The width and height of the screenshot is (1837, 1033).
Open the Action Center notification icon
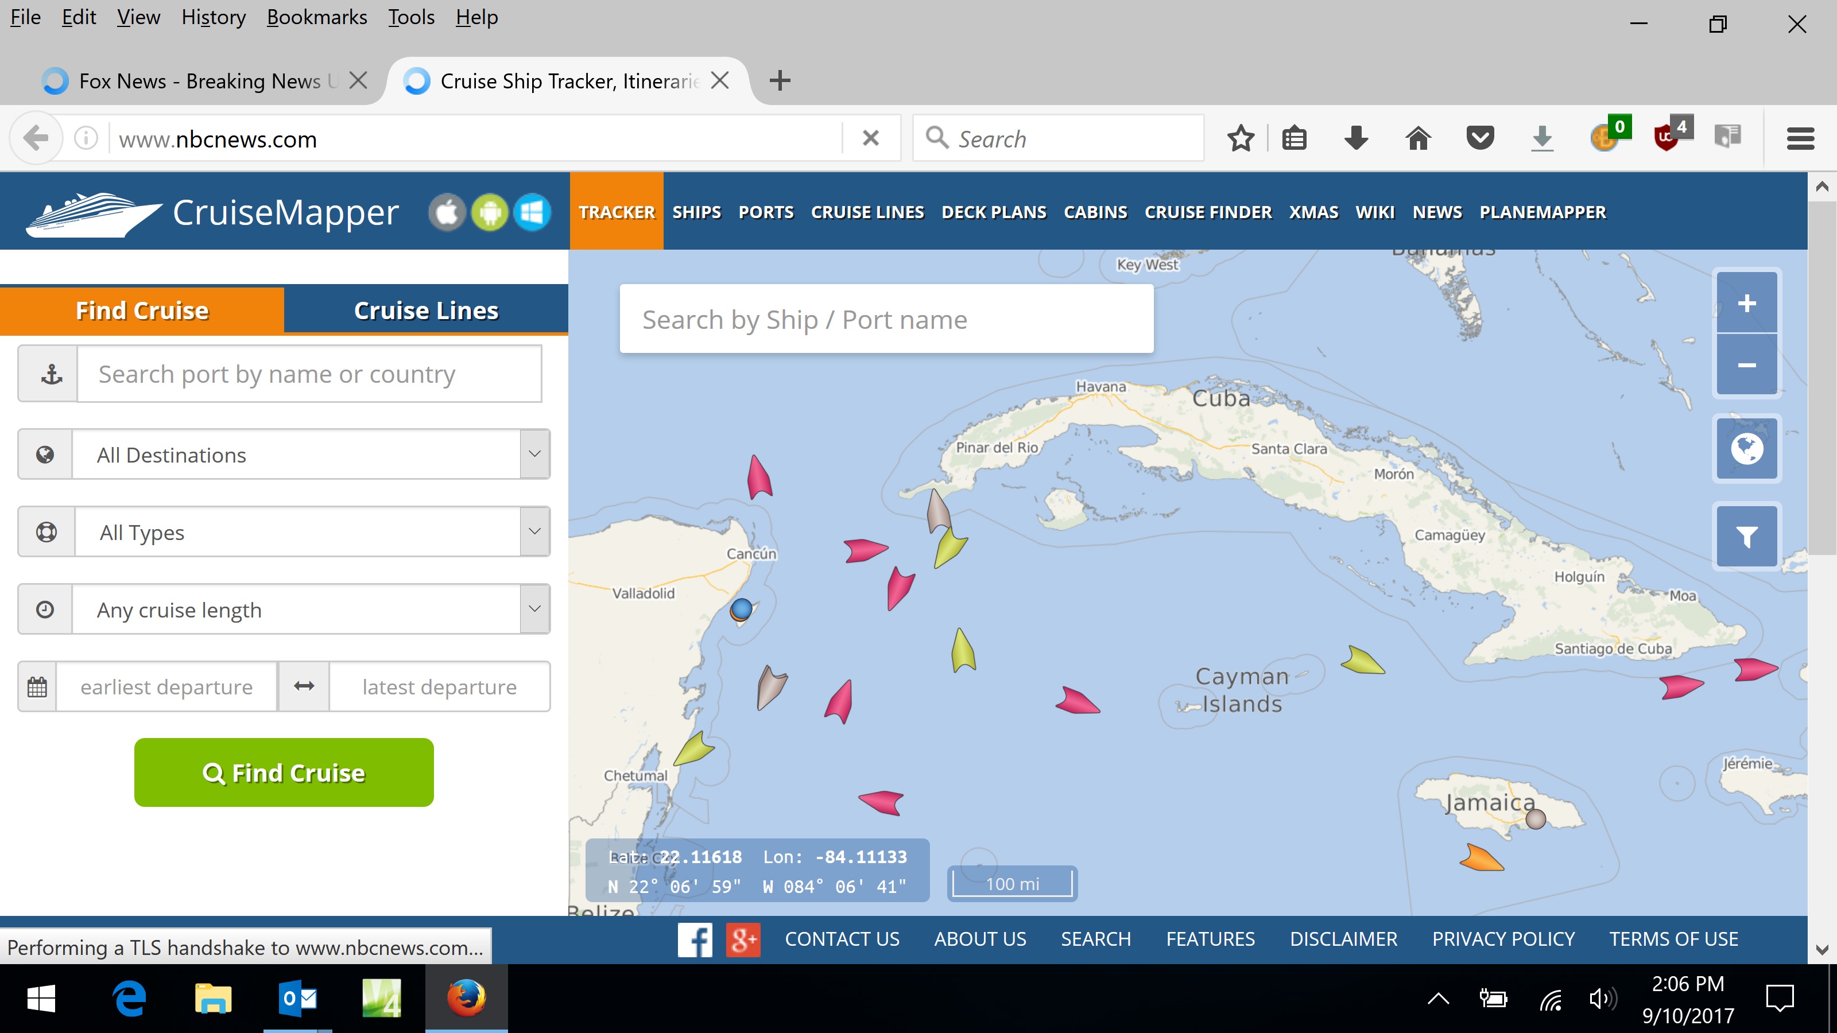(1780, 998)
